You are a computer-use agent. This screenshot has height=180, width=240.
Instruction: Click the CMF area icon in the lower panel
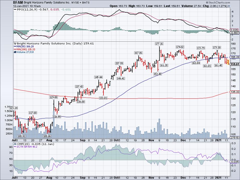(x=15, y=144)
